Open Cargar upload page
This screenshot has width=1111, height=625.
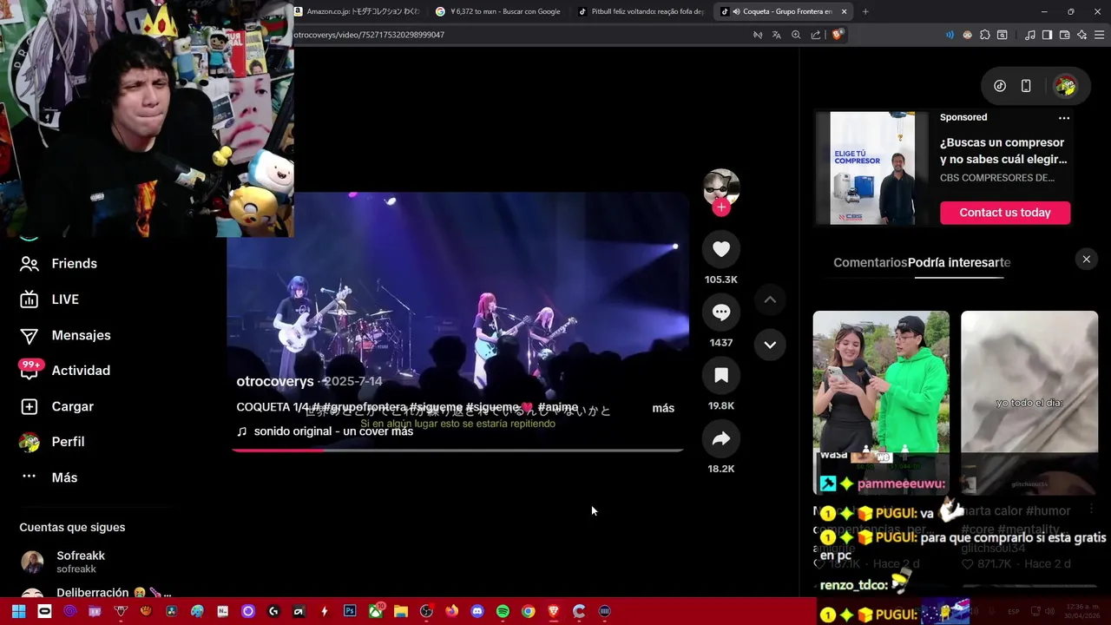click(56, 406)
